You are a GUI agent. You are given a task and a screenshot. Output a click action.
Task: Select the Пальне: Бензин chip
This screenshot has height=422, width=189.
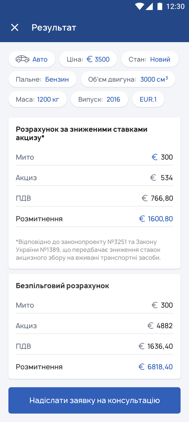click(x=43, y=79)
